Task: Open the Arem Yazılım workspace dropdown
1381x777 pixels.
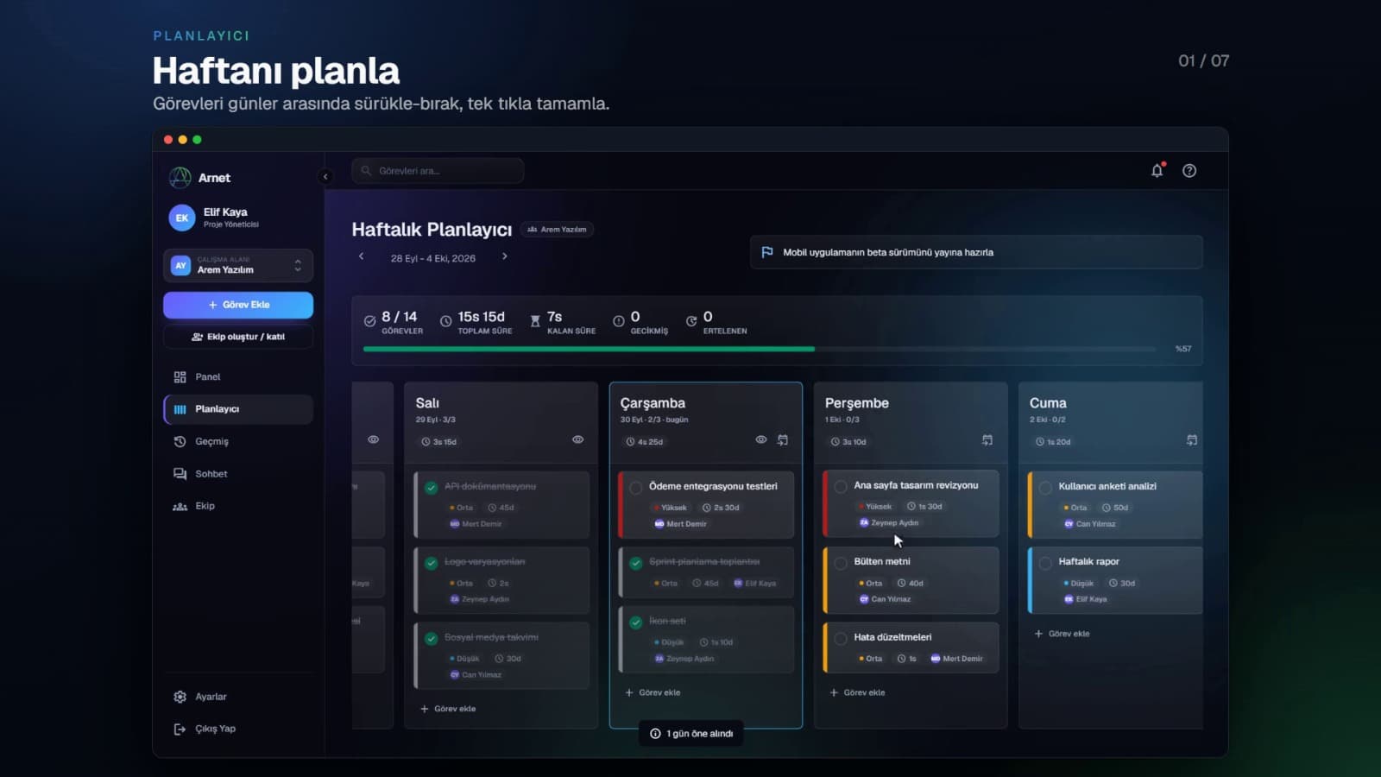Action: click(238, 265)
